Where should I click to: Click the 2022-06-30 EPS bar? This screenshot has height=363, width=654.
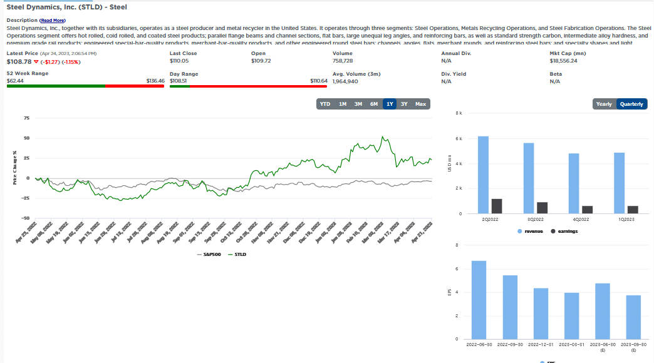[479, 300]
